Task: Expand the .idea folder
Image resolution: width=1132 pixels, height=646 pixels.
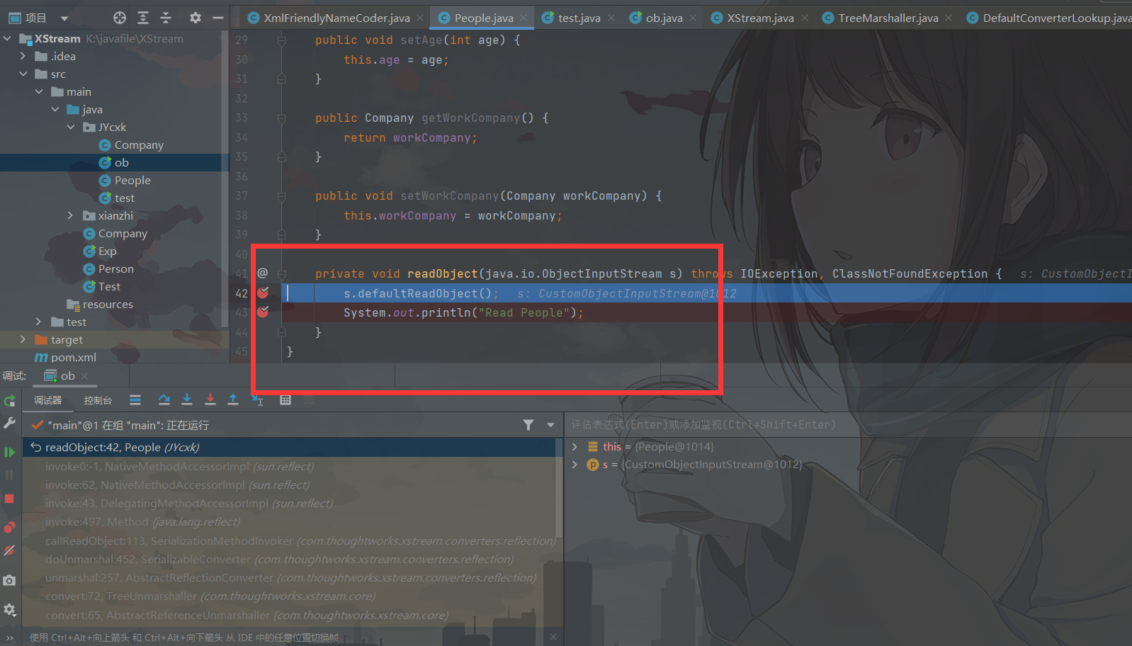Action: [23, 57]
